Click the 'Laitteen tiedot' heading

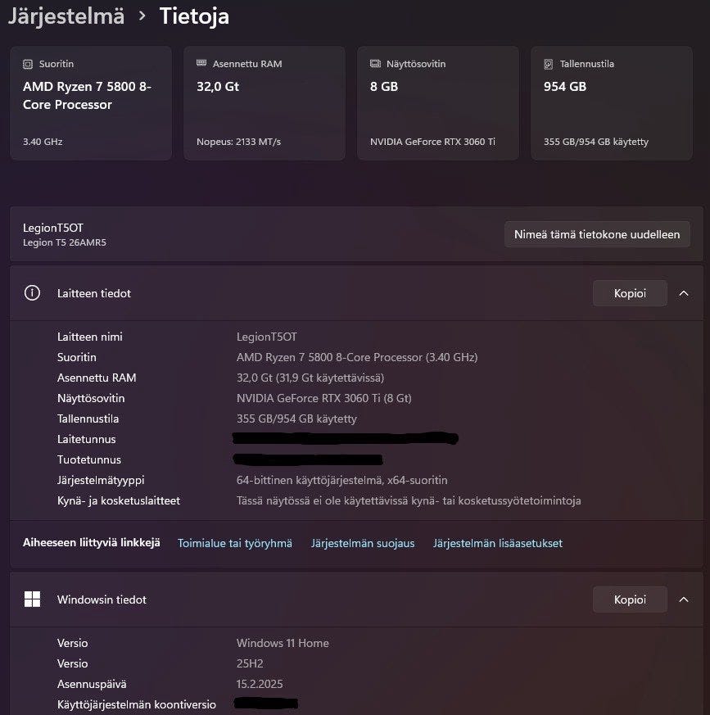point(94,293)
